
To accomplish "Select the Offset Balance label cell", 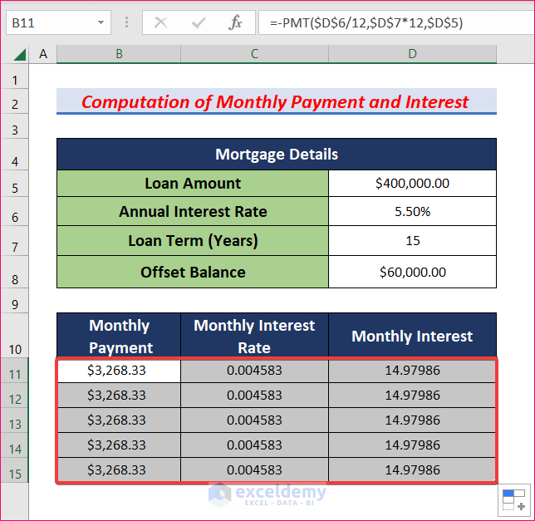I will (193, 272).
